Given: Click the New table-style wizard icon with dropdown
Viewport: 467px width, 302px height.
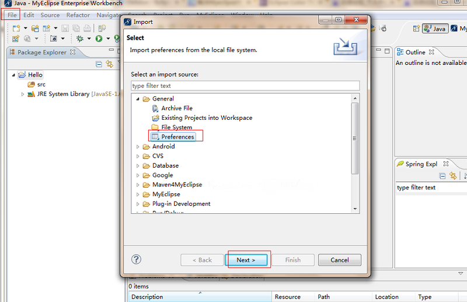Looking at the screenshot, I should (x=46, y=28).
